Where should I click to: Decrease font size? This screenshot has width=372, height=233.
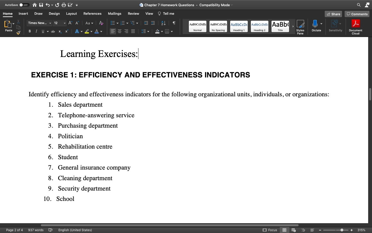(x=77, y=23)
